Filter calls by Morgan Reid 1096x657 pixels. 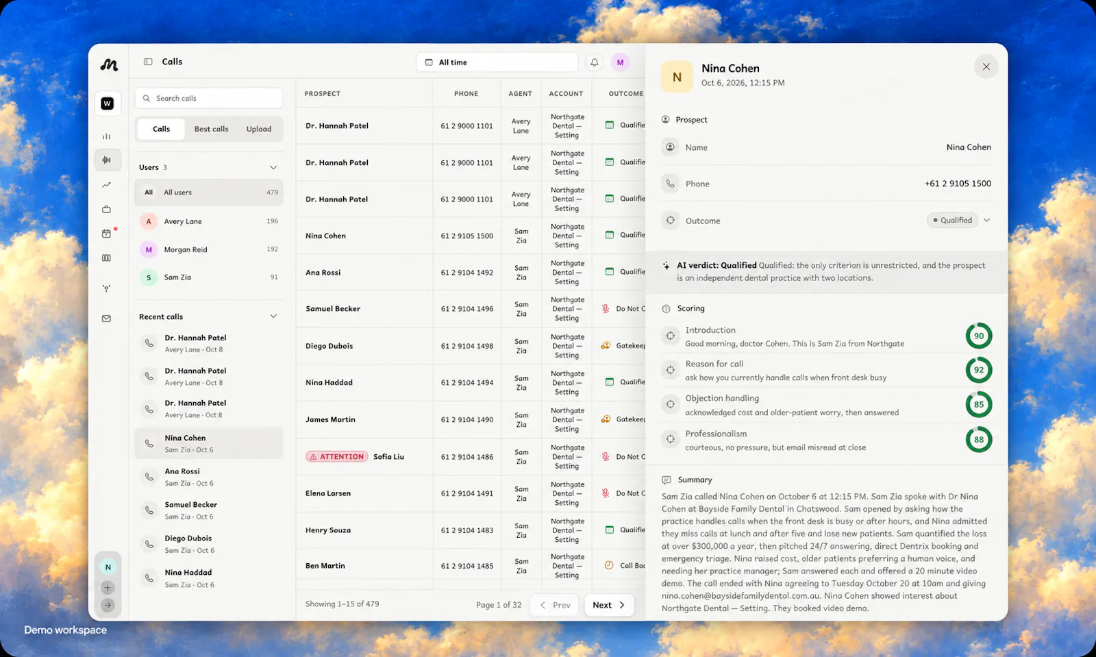click(209, 249)
